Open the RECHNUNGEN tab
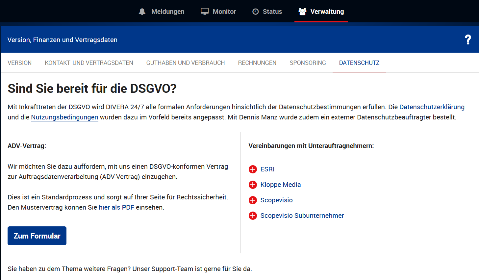The height and width of the screenshot is (280, 479). tap(257, 63)
